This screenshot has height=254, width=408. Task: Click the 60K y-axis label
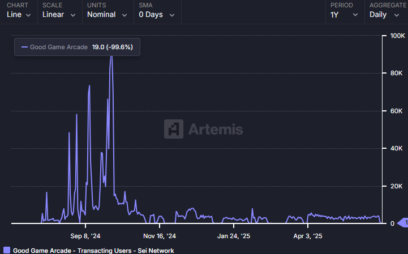(396, 111)
